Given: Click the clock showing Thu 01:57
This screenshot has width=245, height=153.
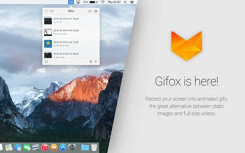Looking at the screenshot, I should pos(114,2).
